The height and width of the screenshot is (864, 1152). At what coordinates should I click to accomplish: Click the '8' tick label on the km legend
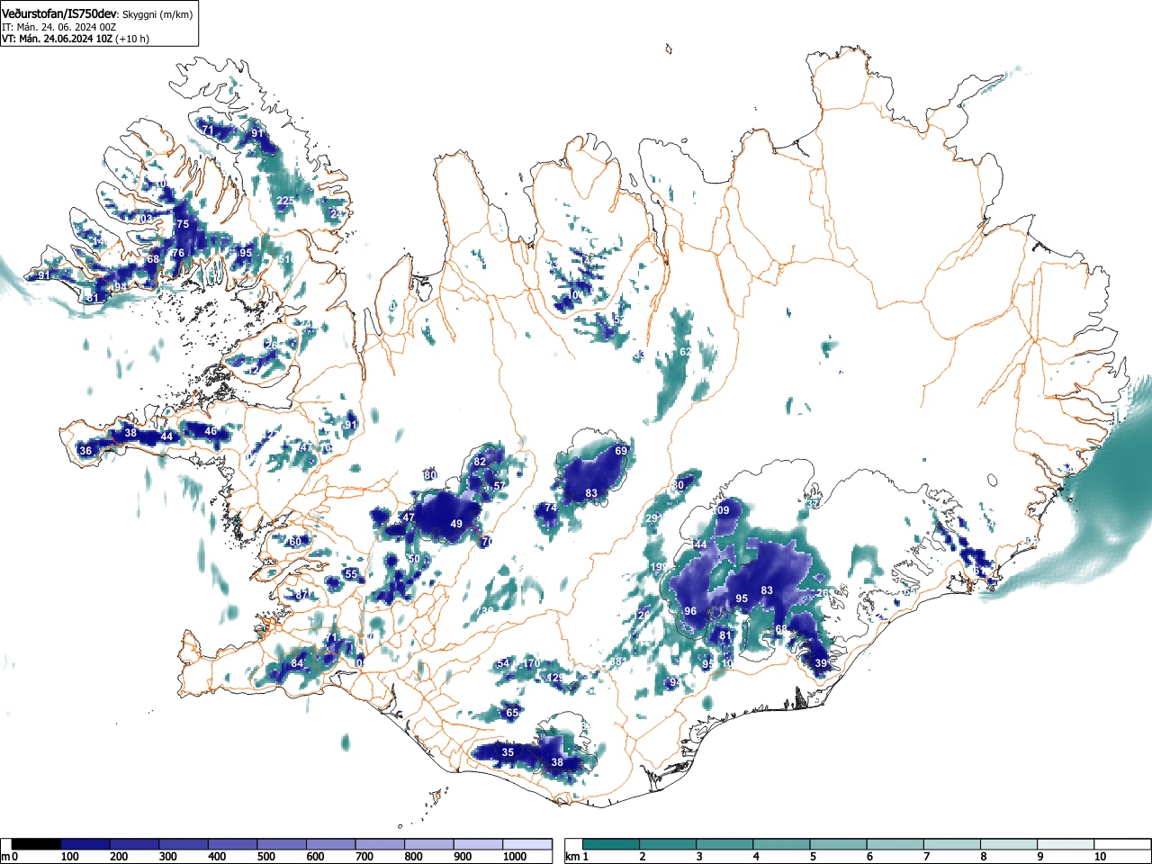(x=984, y=857)
